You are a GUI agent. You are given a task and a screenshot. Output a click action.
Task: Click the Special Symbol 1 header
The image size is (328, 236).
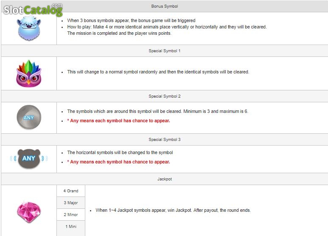pyautogui.click(x=164, y=51)
